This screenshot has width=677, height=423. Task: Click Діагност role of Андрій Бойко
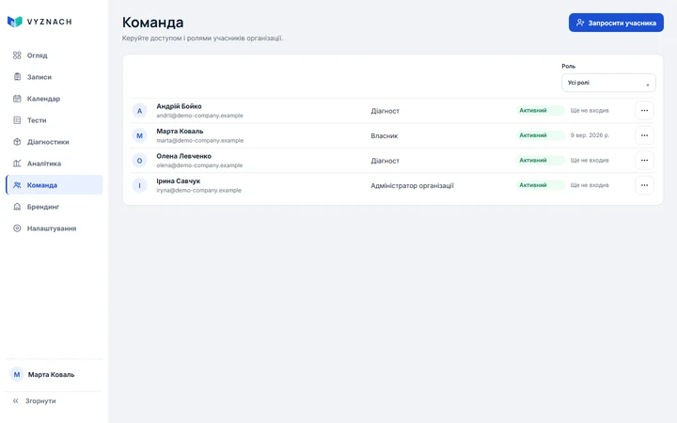(386, 111)
